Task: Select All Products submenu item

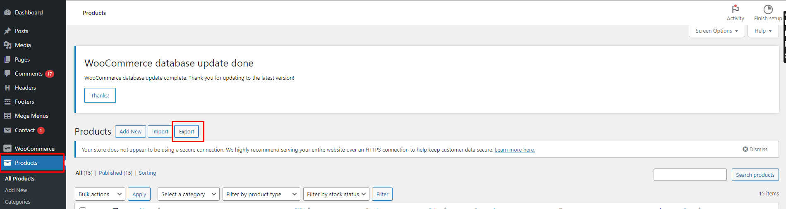Action: pyautogui.click(x=19, y=178)
